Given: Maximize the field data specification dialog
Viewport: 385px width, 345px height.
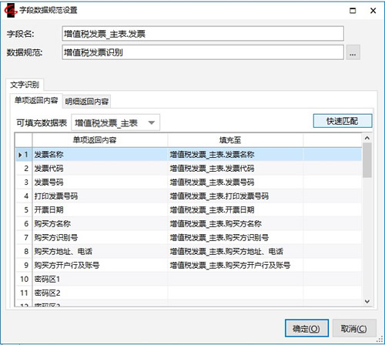Looking at the screenshot, I should tap(353, 11).
